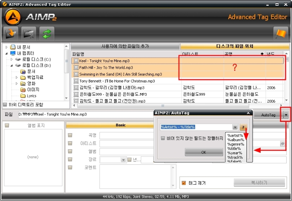Click the 곡명 title input field
The width and height of the screenshot is (292, 201).
click(x=127, y=135)
